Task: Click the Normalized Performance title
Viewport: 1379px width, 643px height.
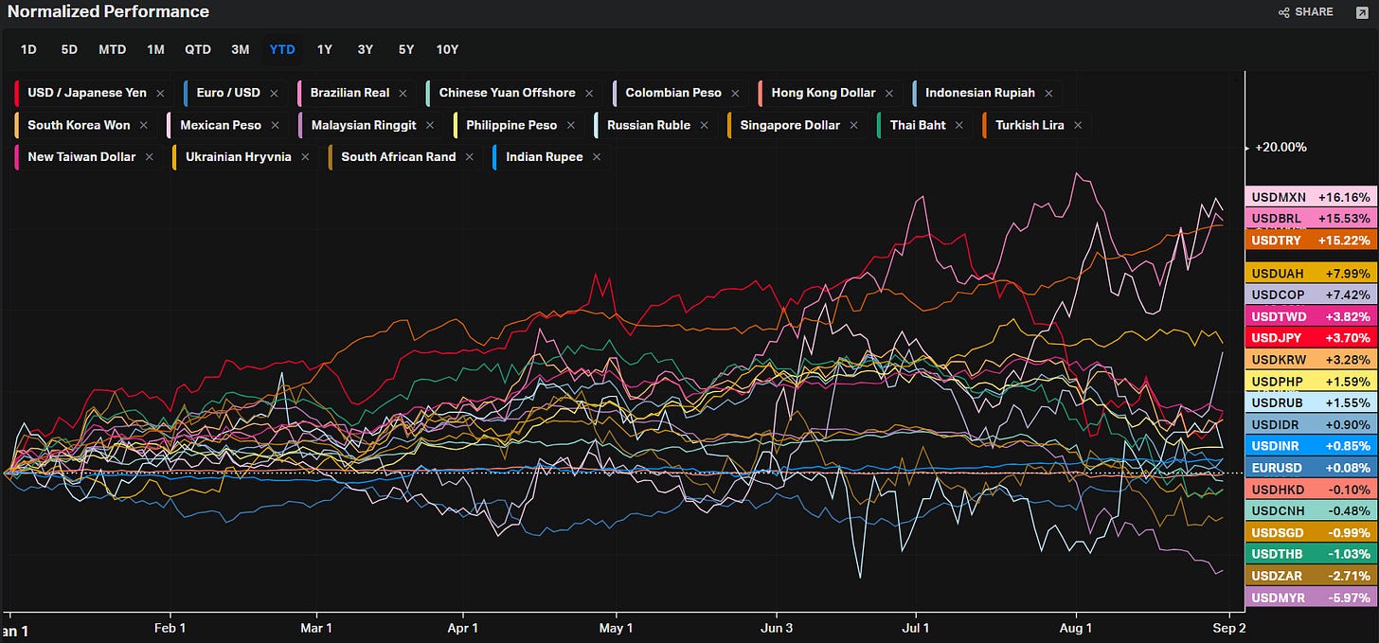Action: pos(108,12)
